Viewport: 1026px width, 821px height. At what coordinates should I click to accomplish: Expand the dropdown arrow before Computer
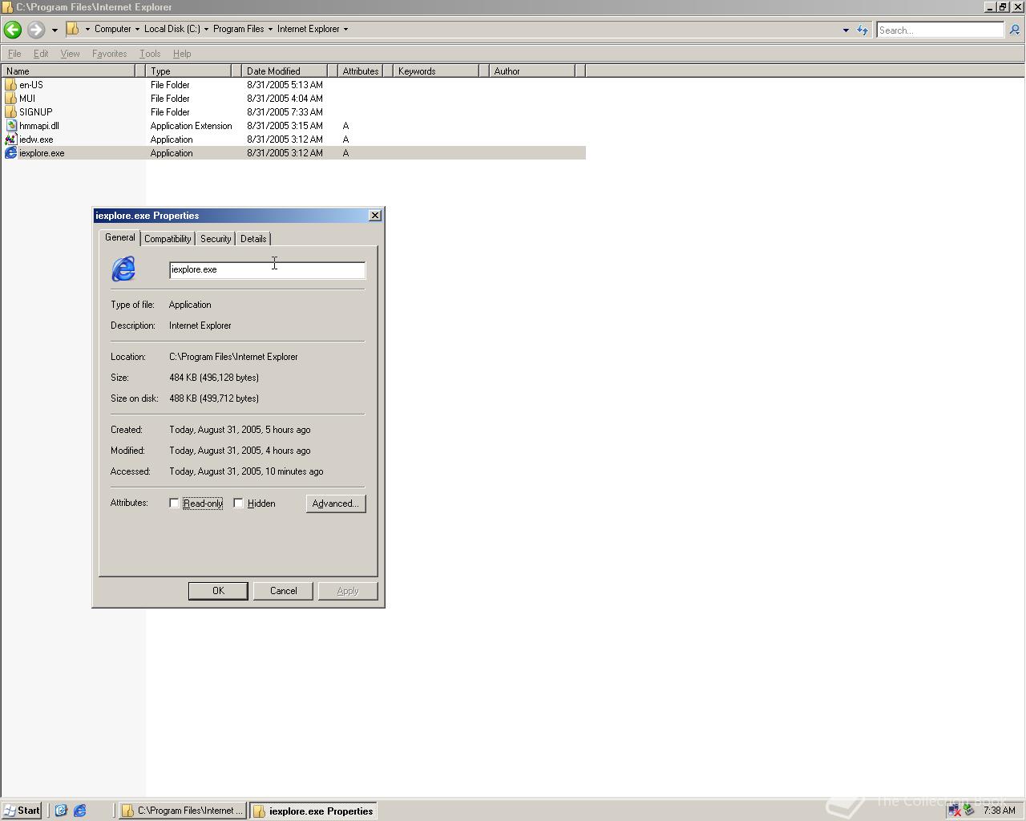(87, 30)
